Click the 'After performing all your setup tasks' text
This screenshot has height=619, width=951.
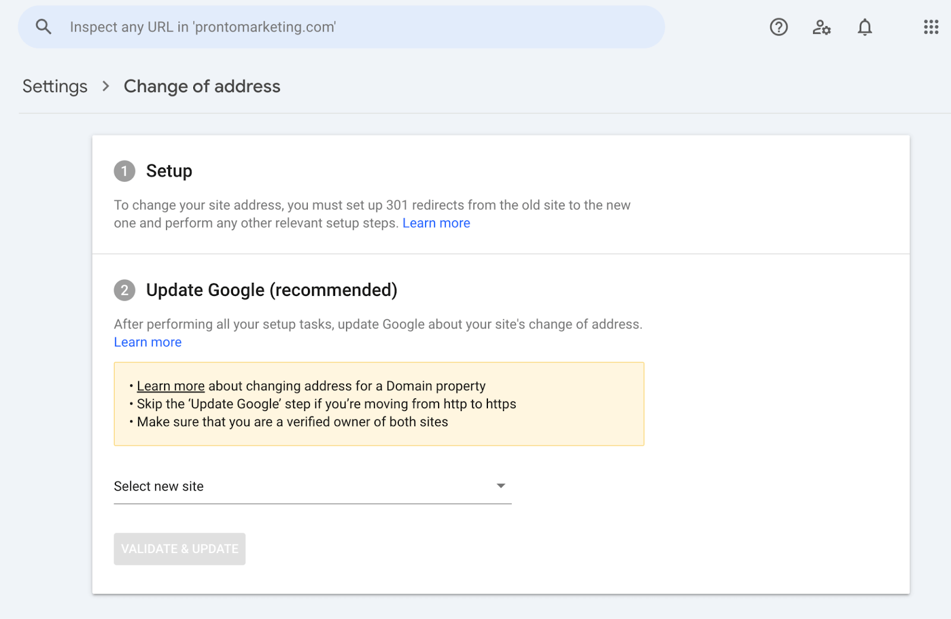pyautogui.click(x=378, y=324)
